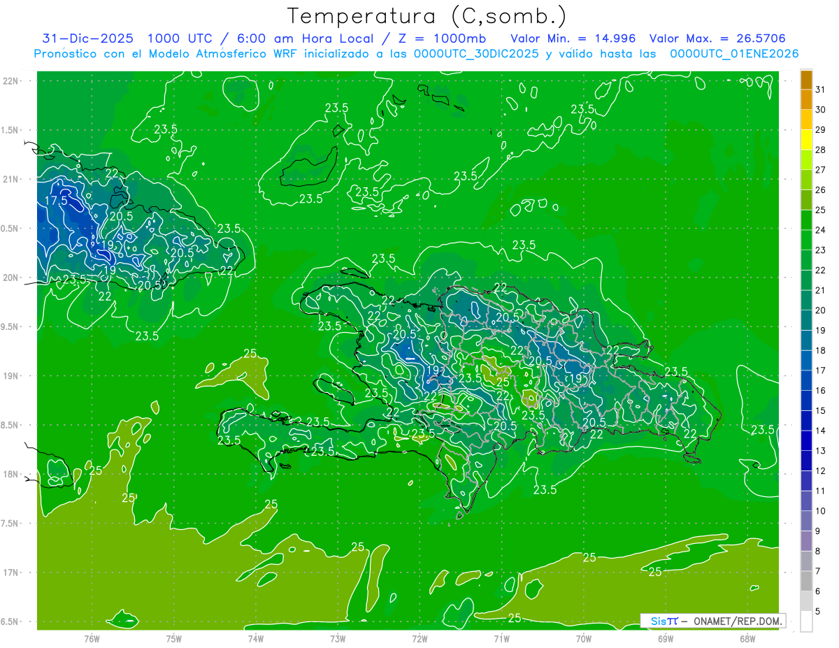Select the "Valor Min. = 14.996" text
This screenshot has width=839, height=648.
pyautogui.click(x=573, y=38)
